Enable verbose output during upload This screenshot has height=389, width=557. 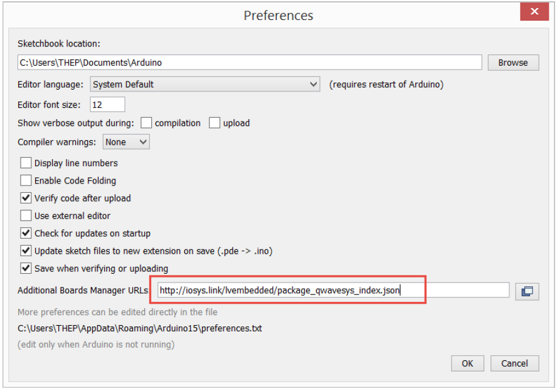(215, 123)
